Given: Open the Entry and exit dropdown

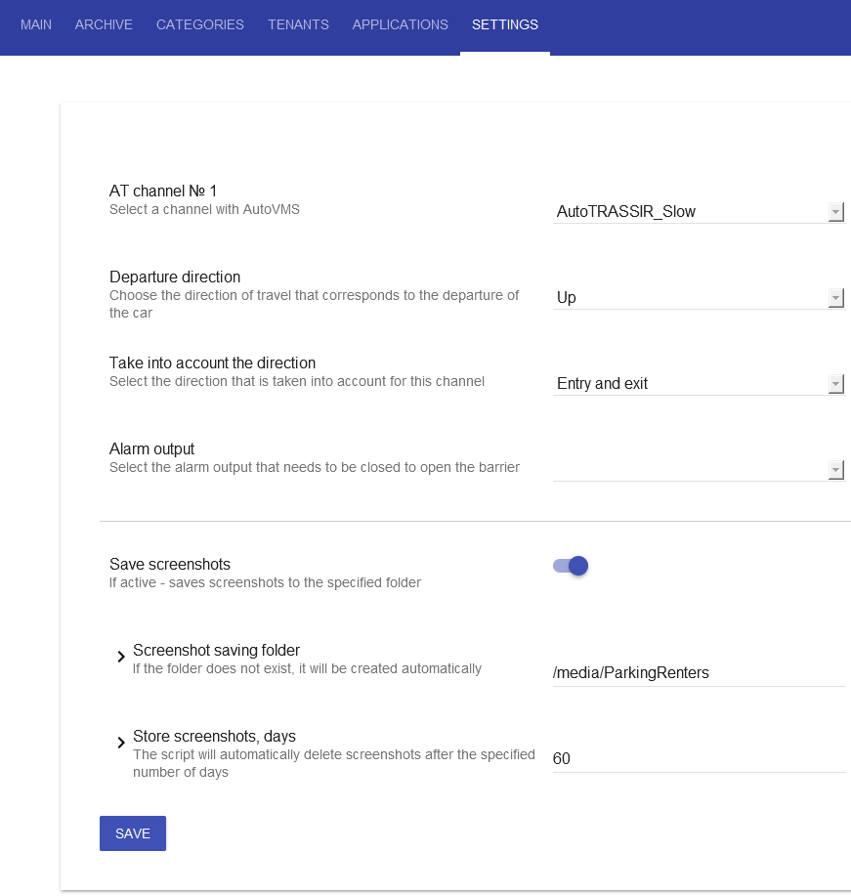Looking at the screenshot, I should [699, 383].
